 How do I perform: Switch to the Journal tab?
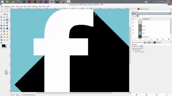click(146, 9)
